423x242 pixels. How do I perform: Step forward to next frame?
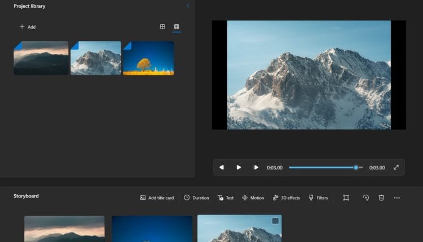(x=255, y=167)
